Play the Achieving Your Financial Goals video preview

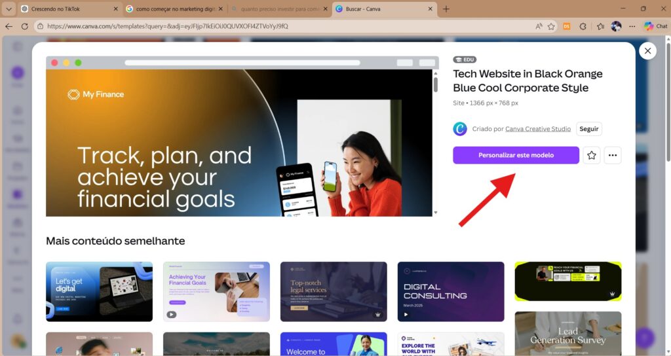click(x=171, y=315)
